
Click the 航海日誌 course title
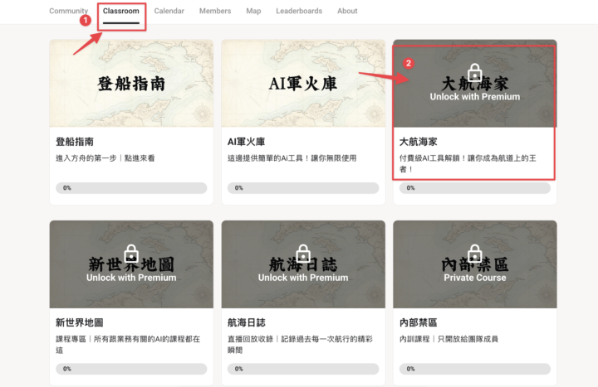click(247, 322)
